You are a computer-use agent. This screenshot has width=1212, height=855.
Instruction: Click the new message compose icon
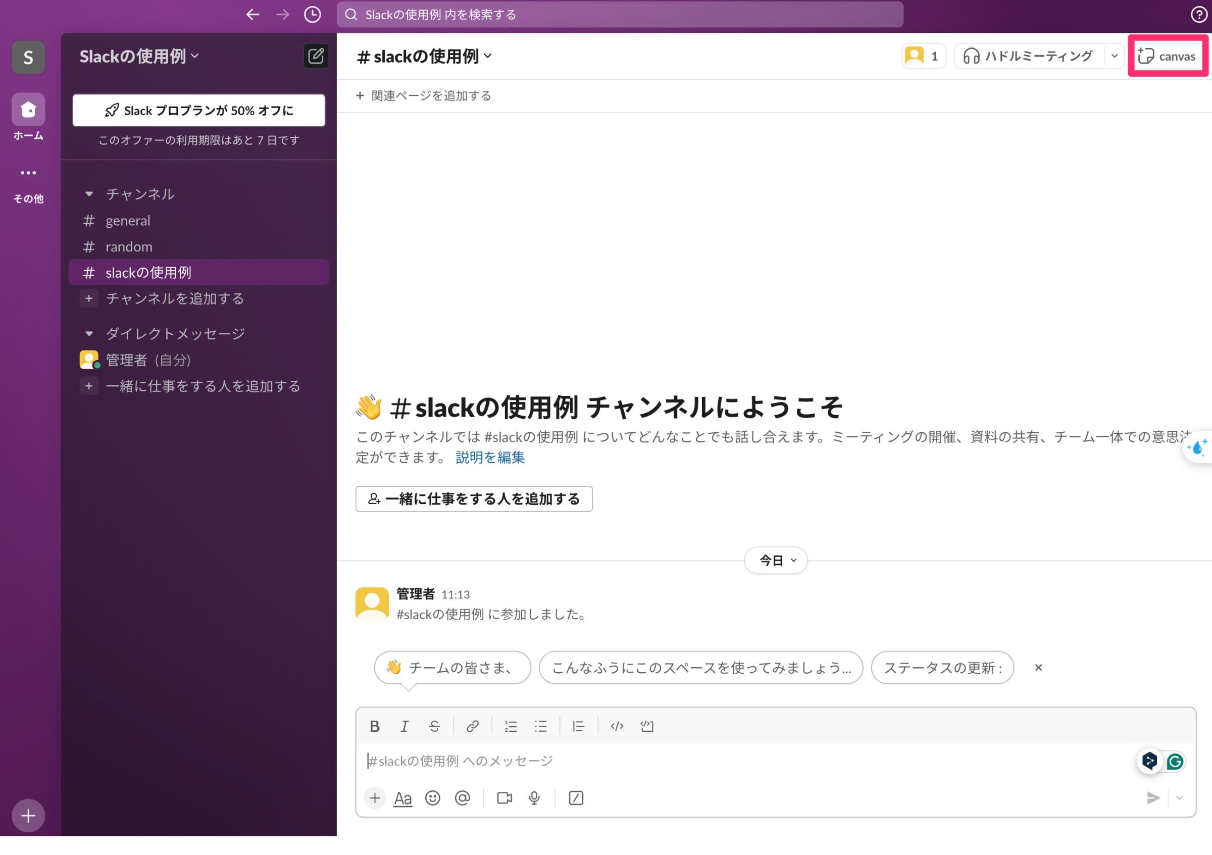pyautogui.click(x=316, y=56)
